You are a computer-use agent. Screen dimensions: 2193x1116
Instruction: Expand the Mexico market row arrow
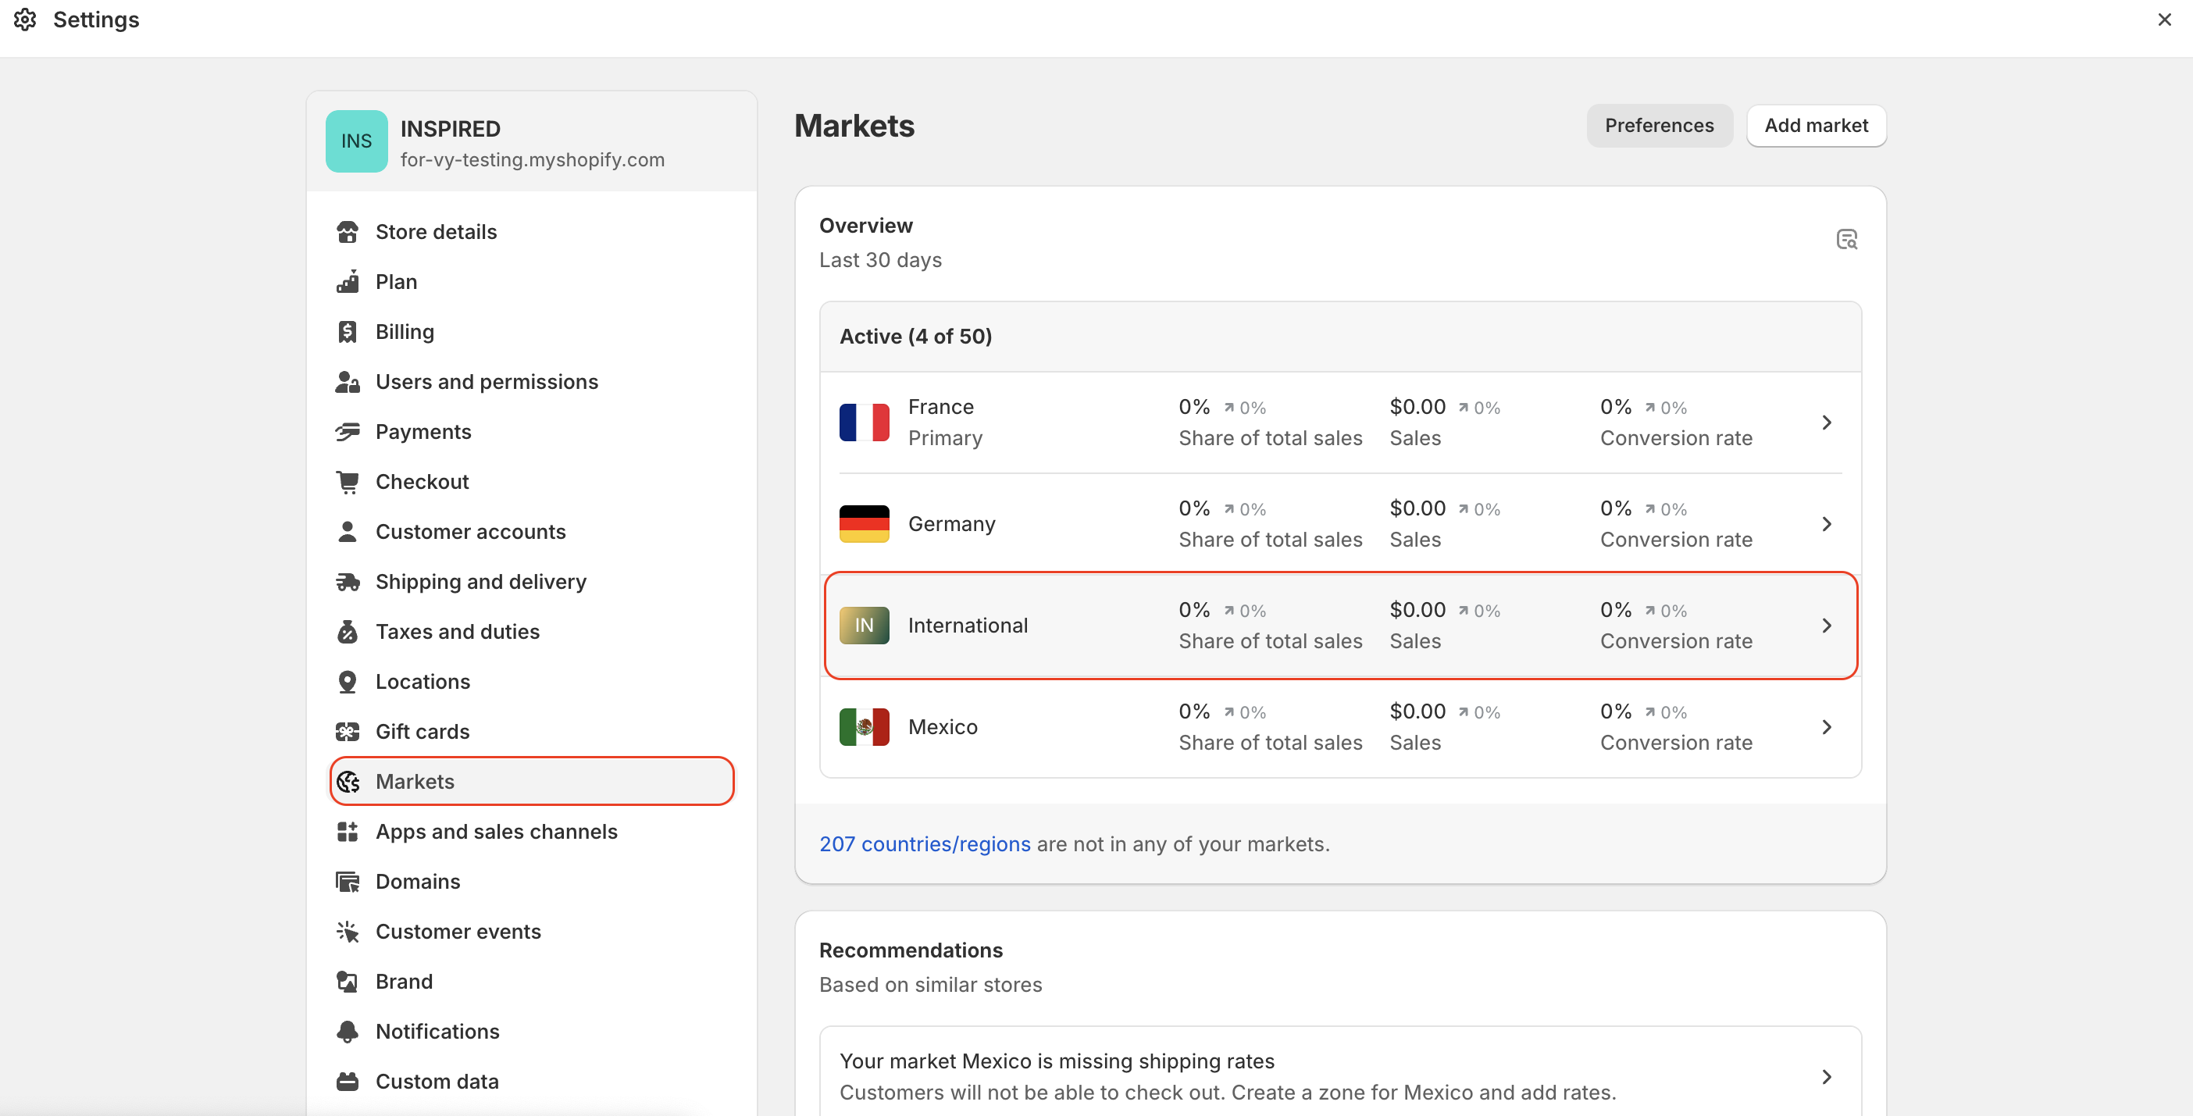coord(1826,727)
